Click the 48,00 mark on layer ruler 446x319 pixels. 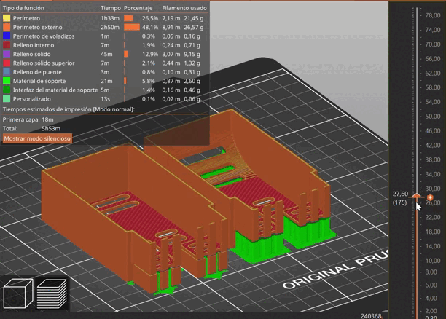point(432,146)
